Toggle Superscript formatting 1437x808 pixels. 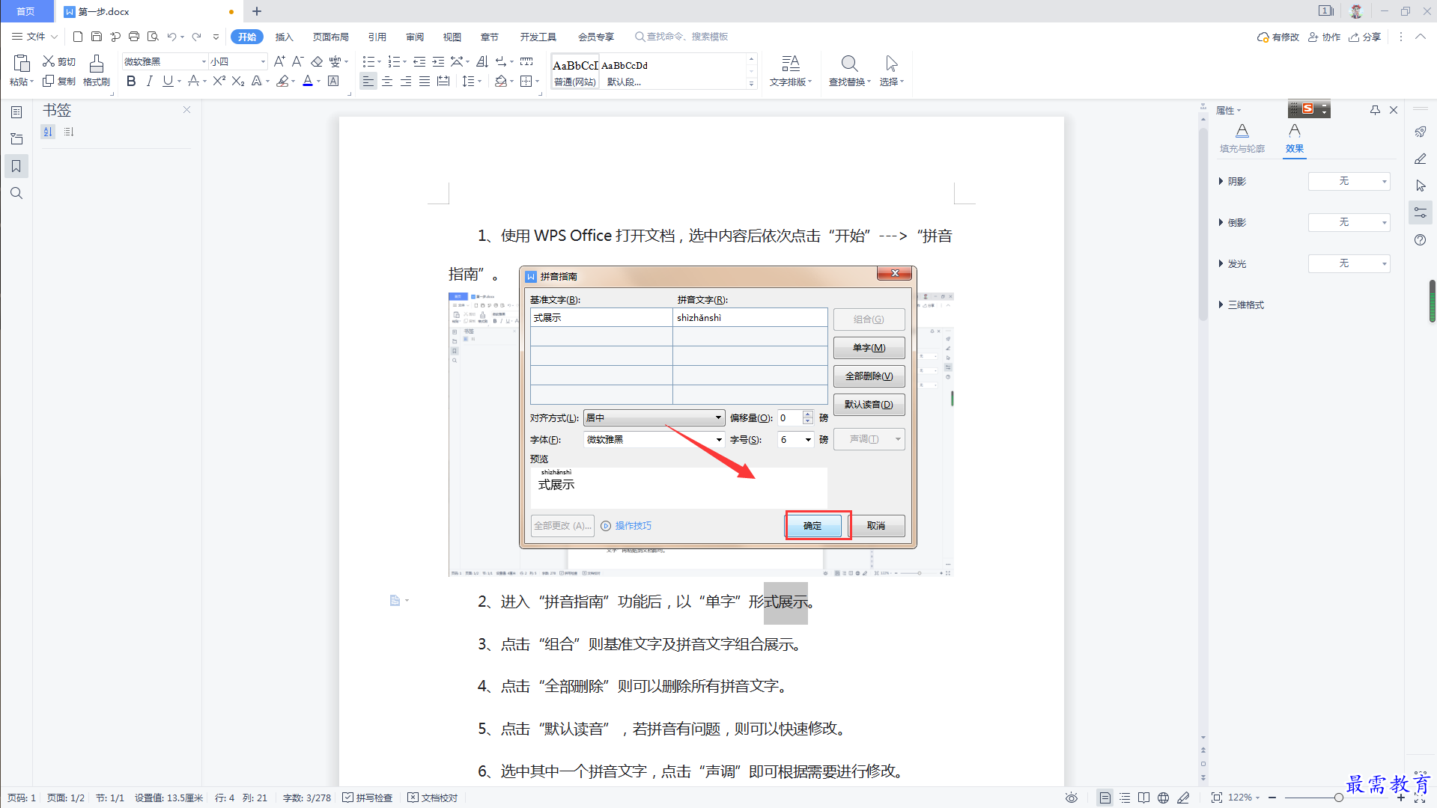(219, 81)
